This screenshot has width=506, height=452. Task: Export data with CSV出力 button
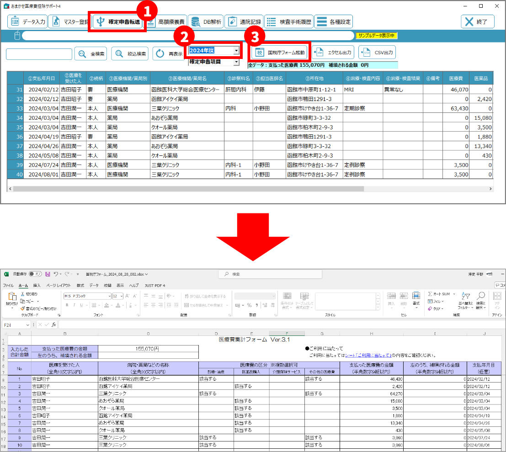[377, 53]
